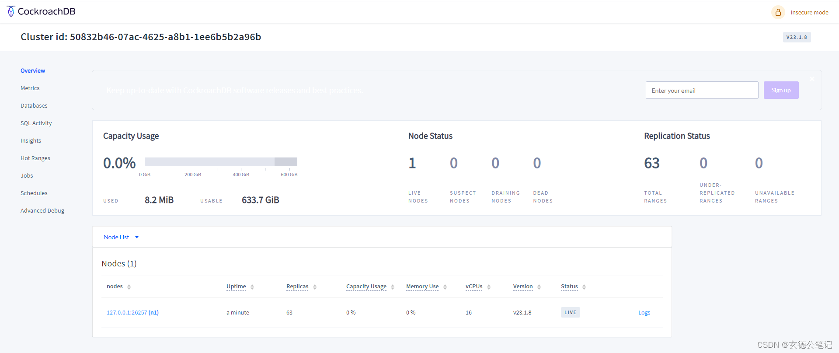
Task: Go to Jobs page
Action: (x=27, y=175)
